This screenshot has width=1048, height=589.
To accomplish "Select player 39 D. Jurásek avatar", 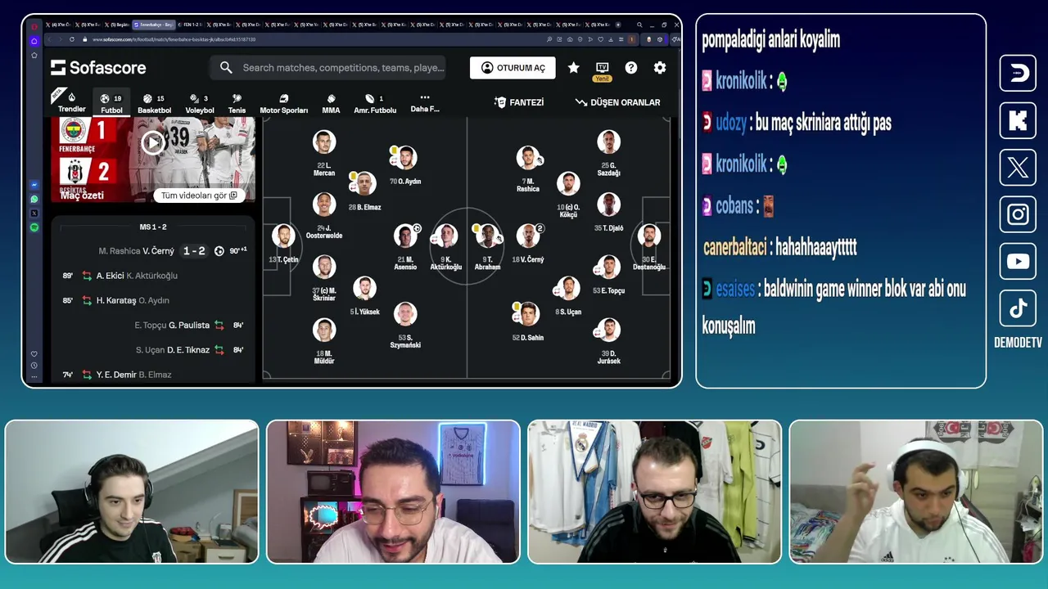I will click(608, 330).
